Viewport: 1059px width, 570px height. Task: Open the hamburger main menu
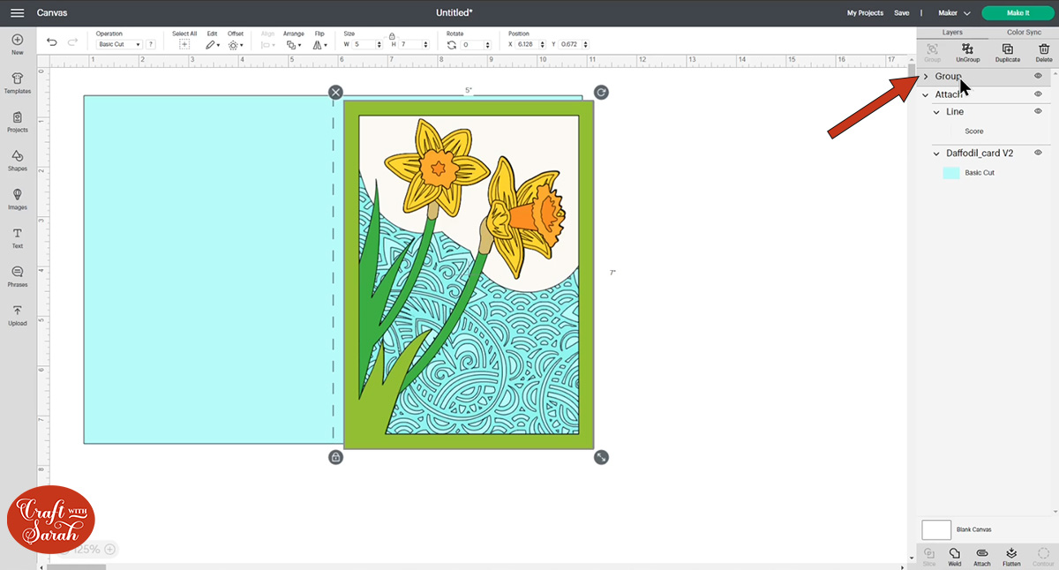(17, 13)
